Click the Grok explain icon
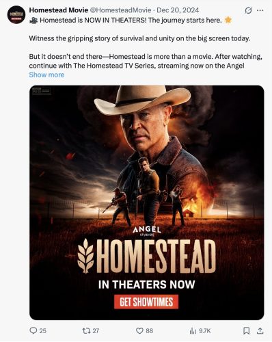Image resolution: width=272 pixels, height=342 pixels. pos(248,10)
